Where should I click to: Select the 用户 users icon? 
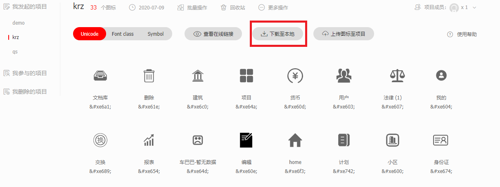[x=344, y=76]
